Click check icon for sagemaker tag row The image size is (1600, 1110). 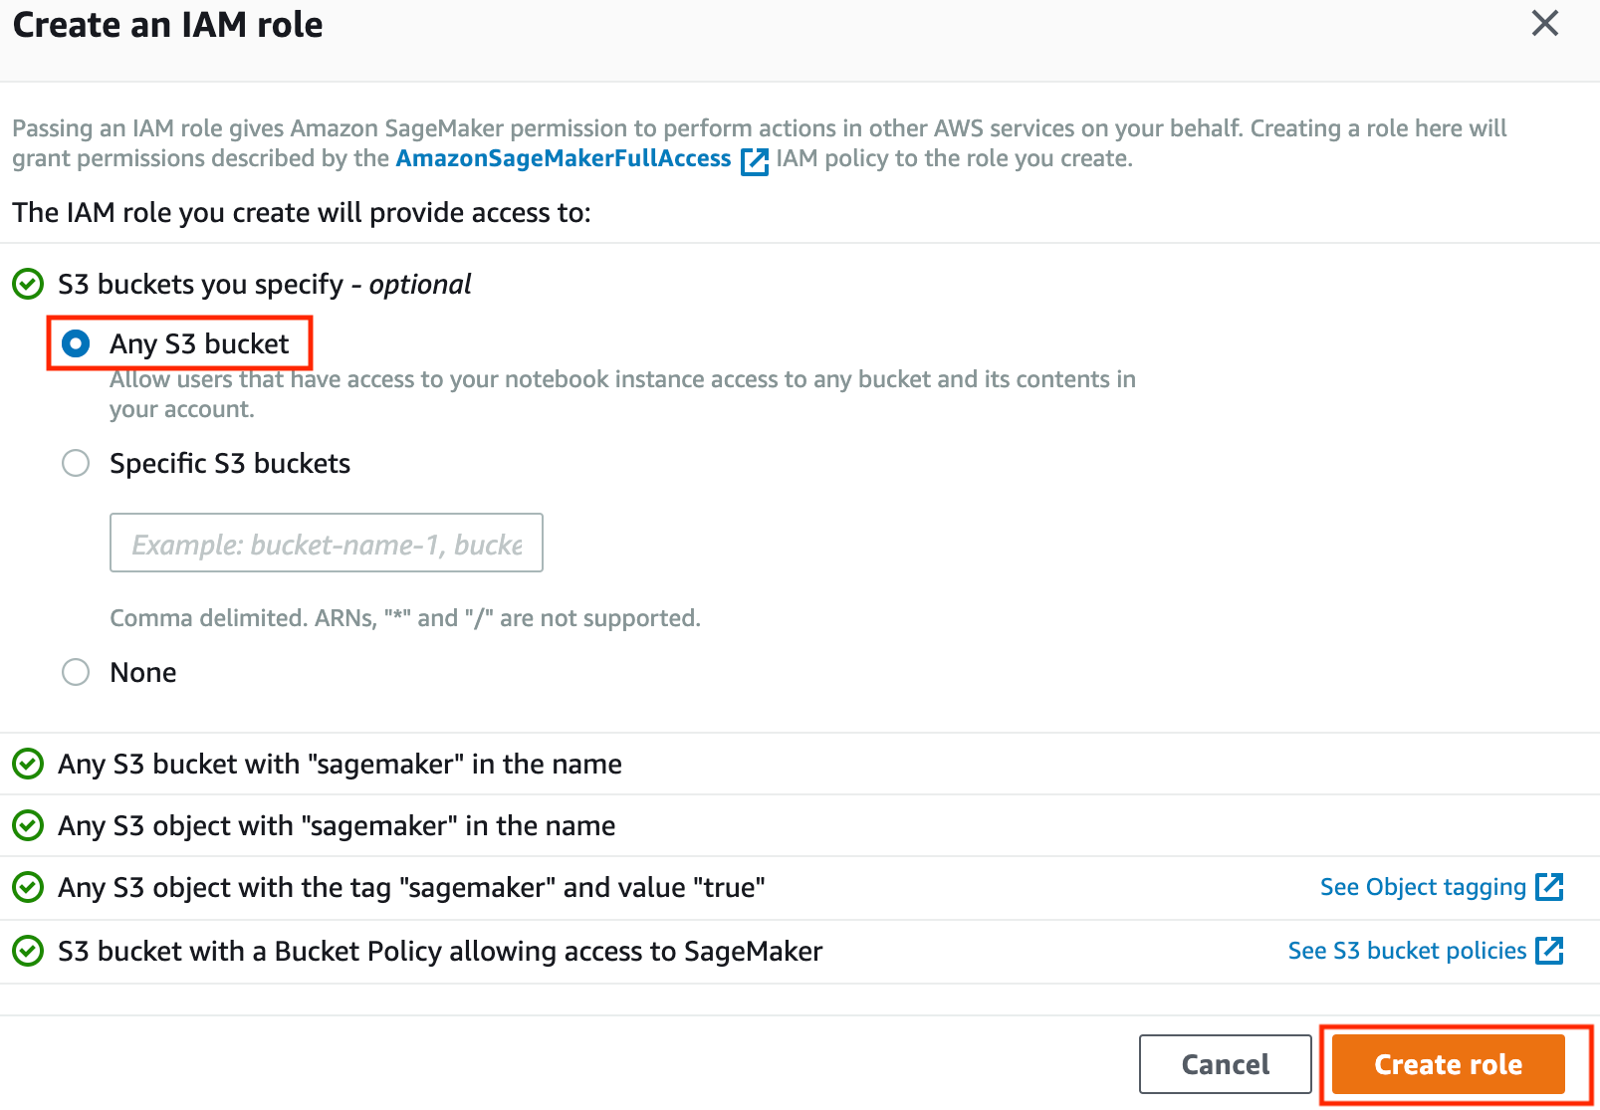[x=28, y=888]
